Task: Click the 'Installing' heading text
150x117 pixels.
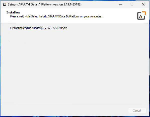Action: (x=13, y=12)
